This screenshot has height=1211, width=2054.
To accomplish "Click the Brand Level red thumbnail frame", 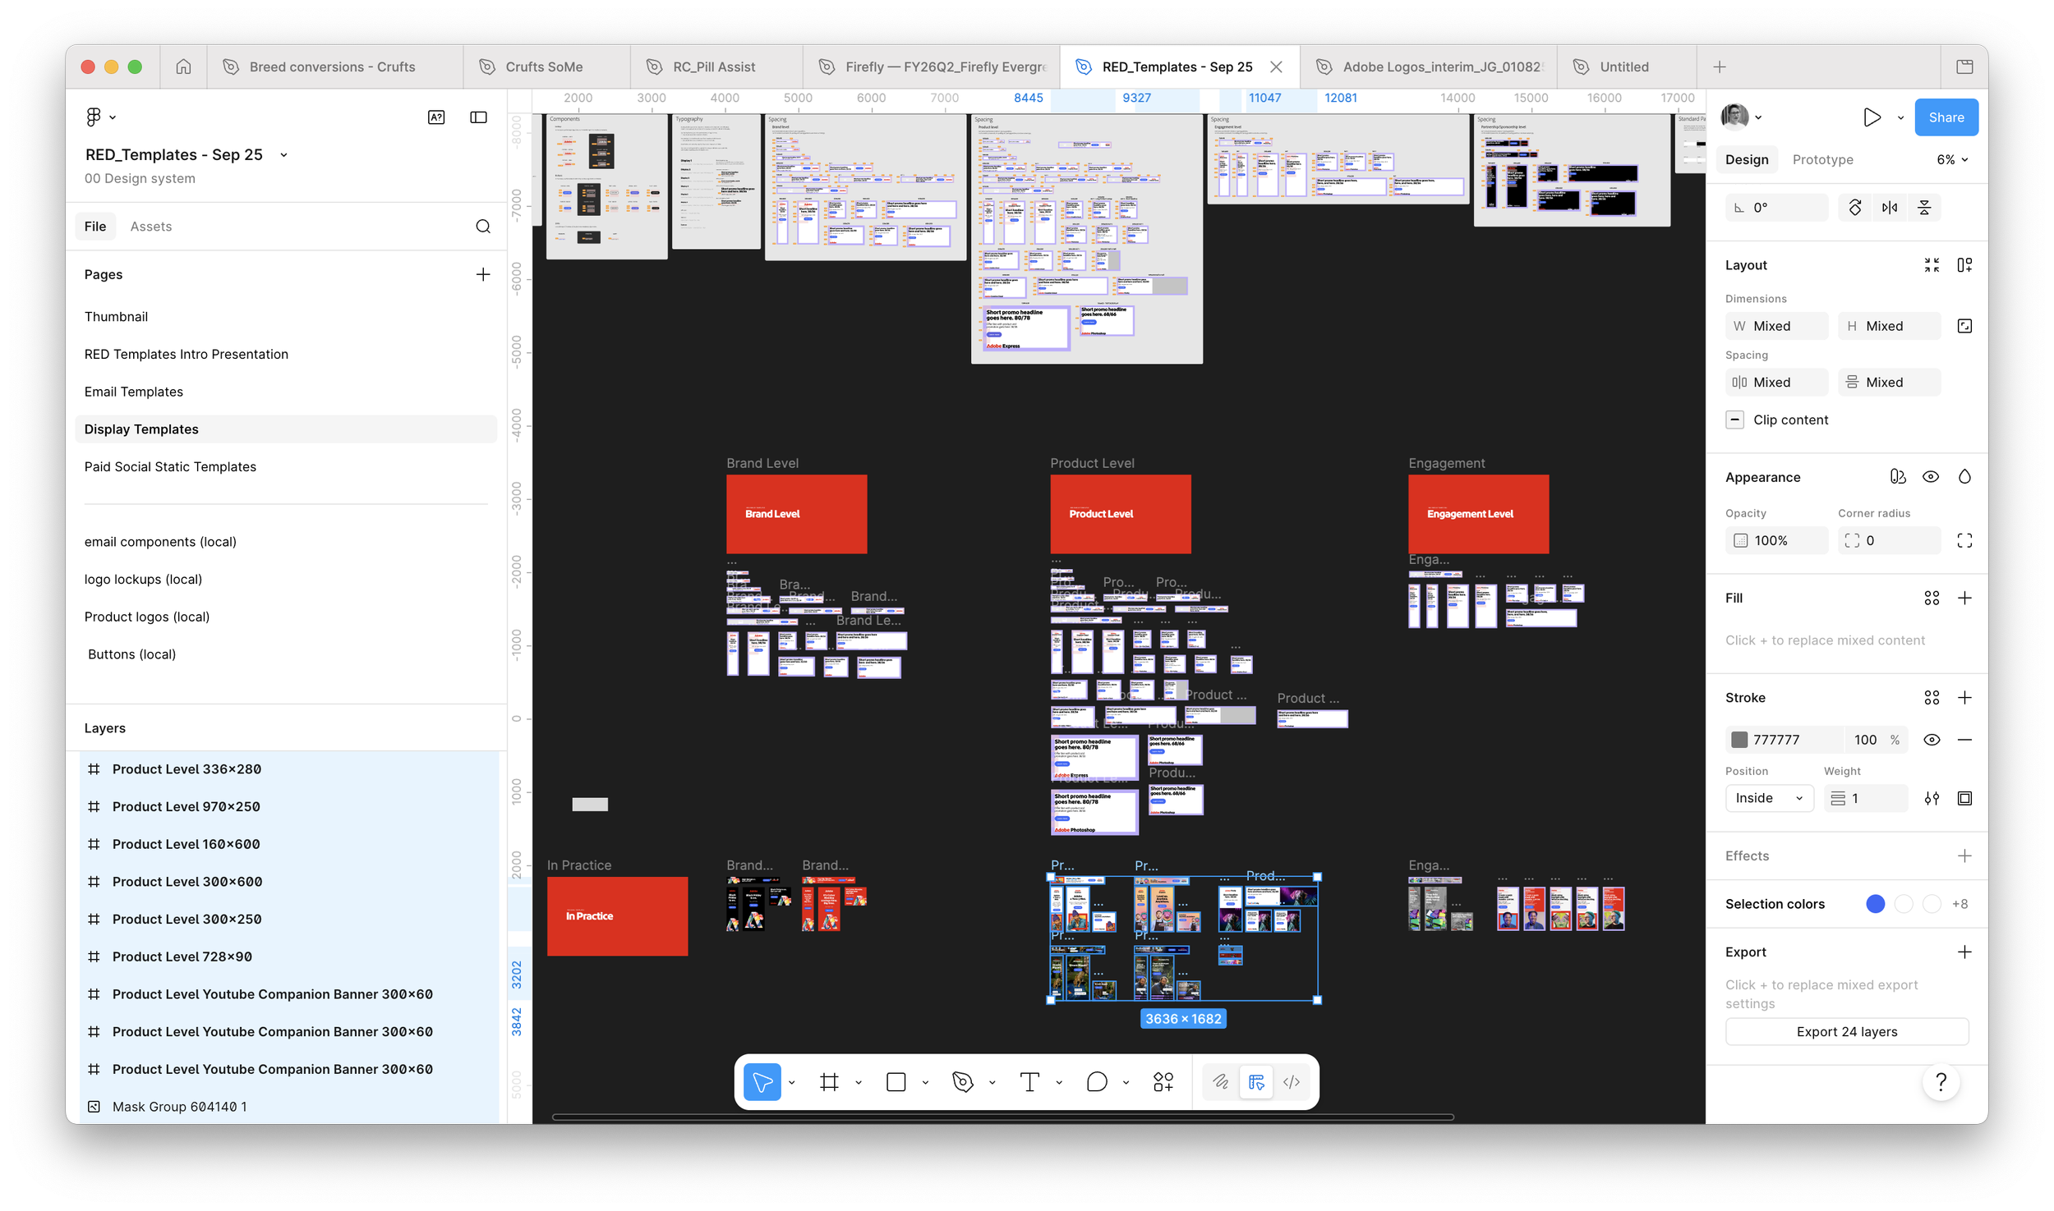I will (796, 514).
